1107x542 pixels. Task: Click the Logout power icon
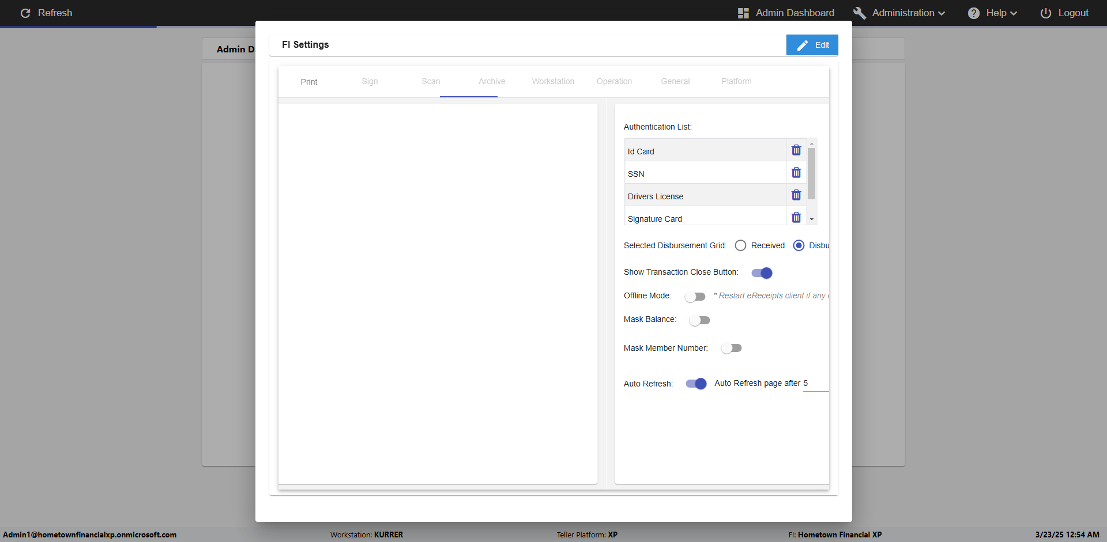(x=1045, y=13)
